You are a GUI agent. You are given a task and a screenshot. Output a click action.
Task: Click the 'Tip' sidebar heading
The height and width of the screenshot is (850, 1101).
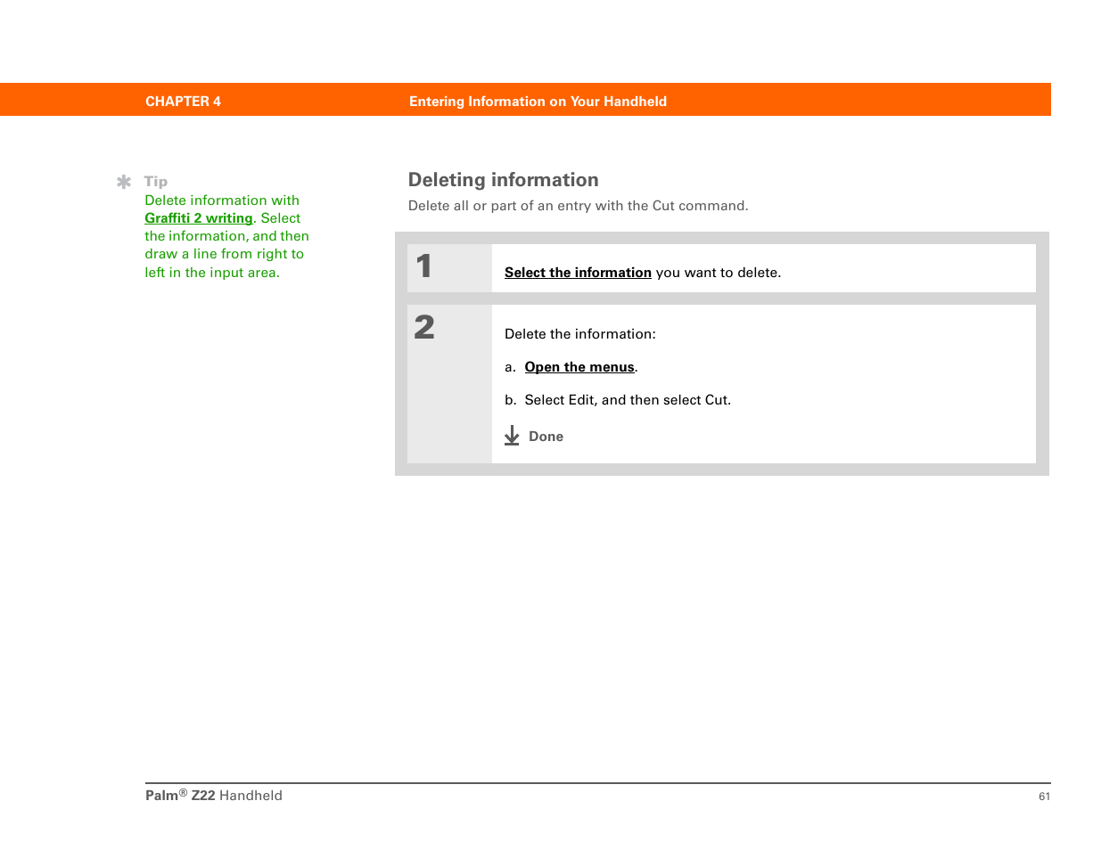[156, 182]
